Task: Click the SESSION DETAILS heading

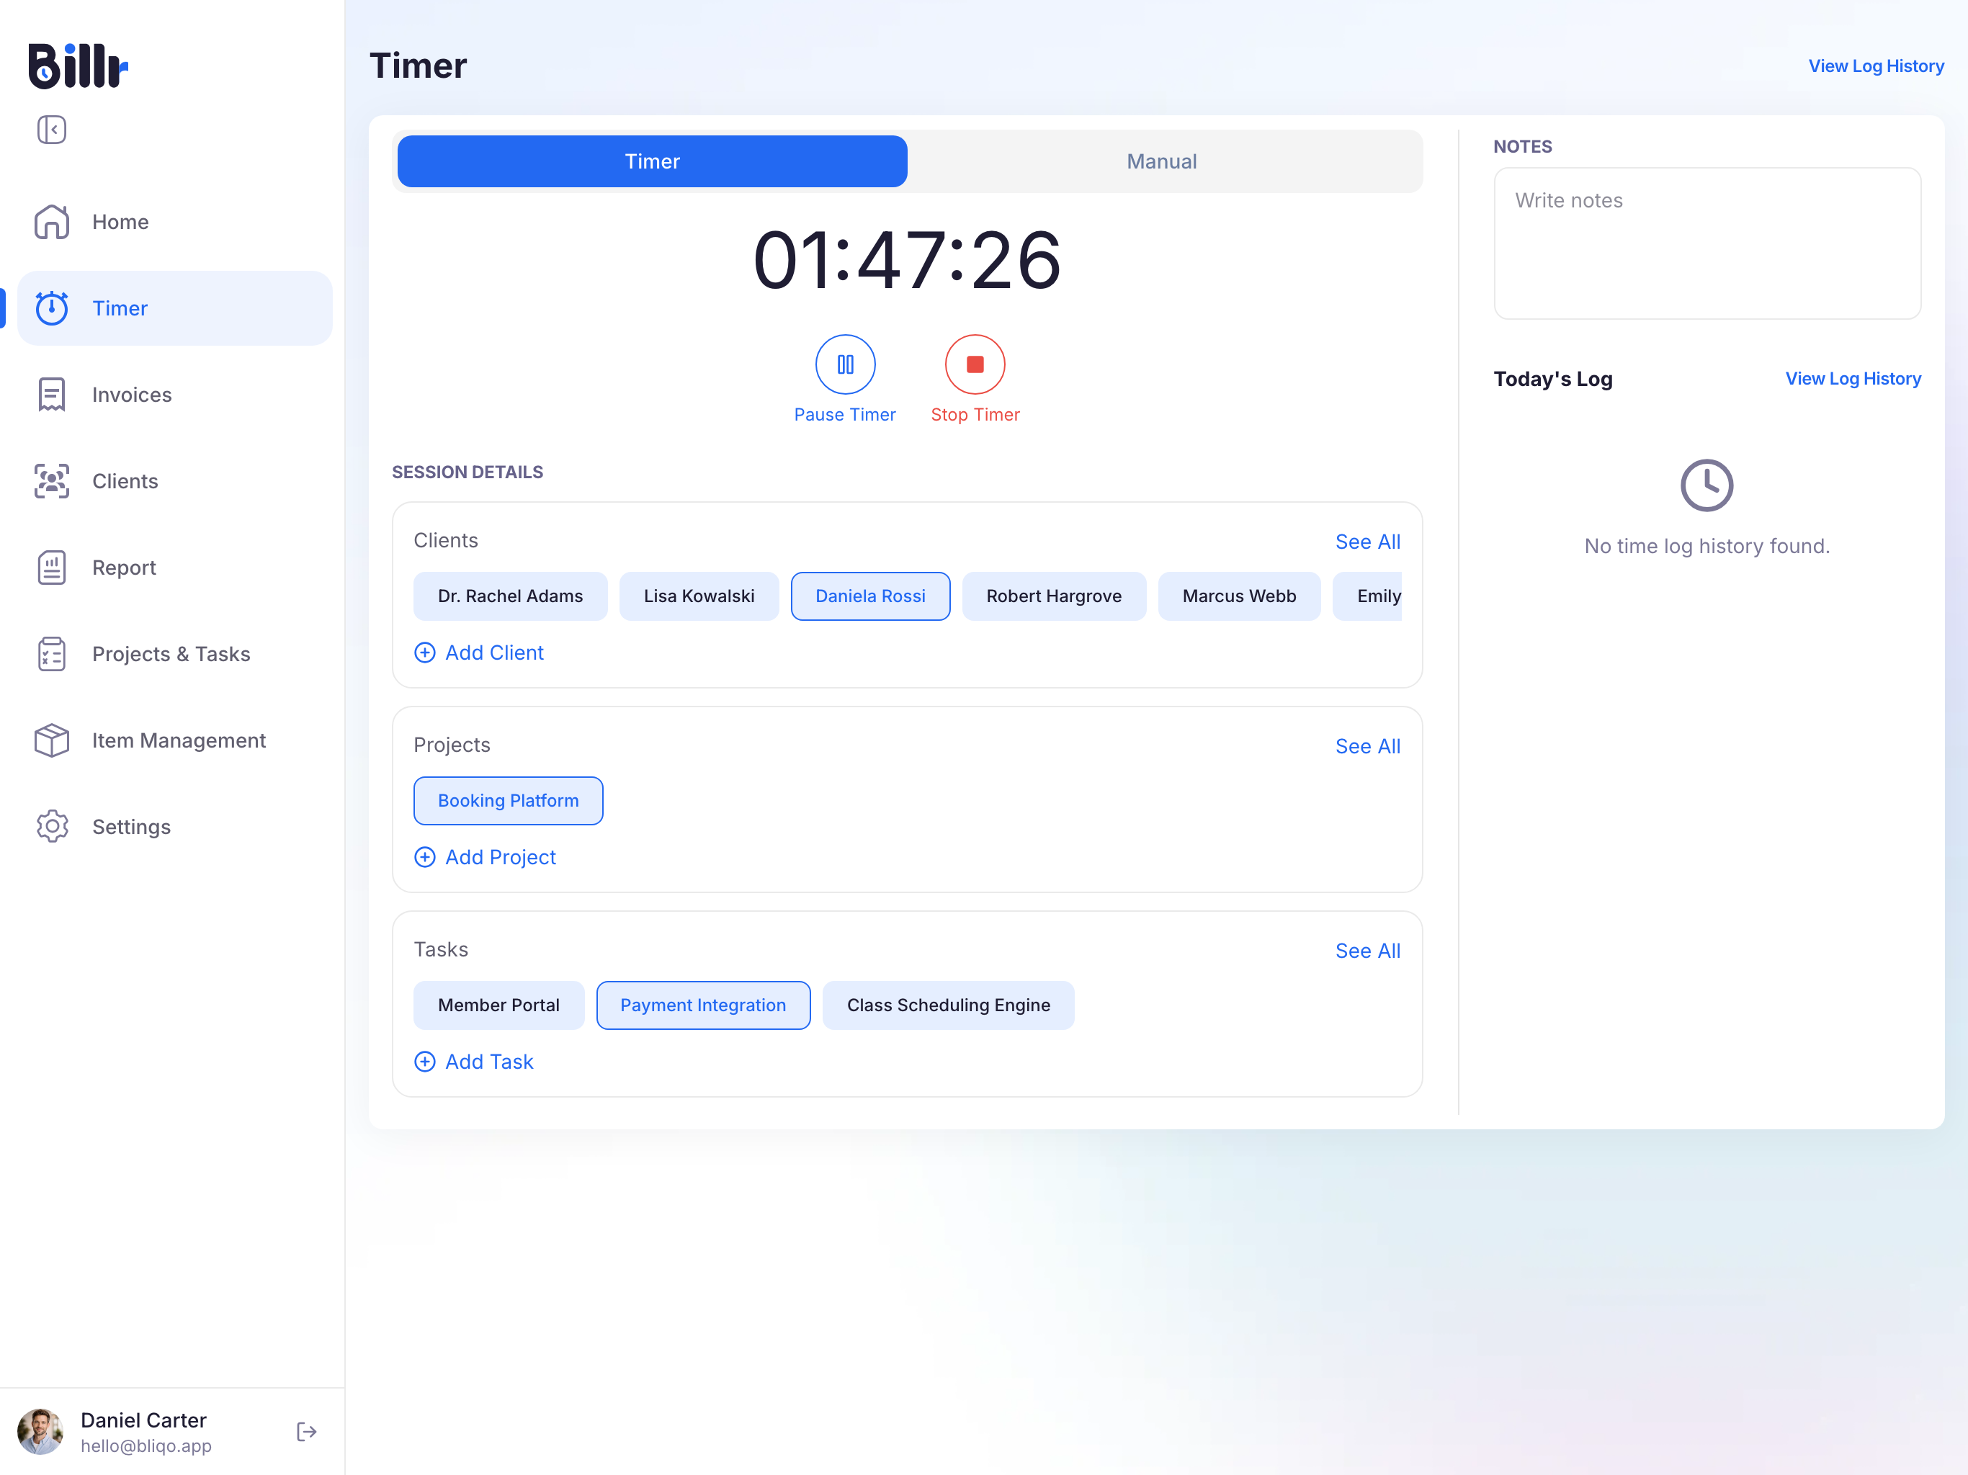Action: (x=467, y=472)
